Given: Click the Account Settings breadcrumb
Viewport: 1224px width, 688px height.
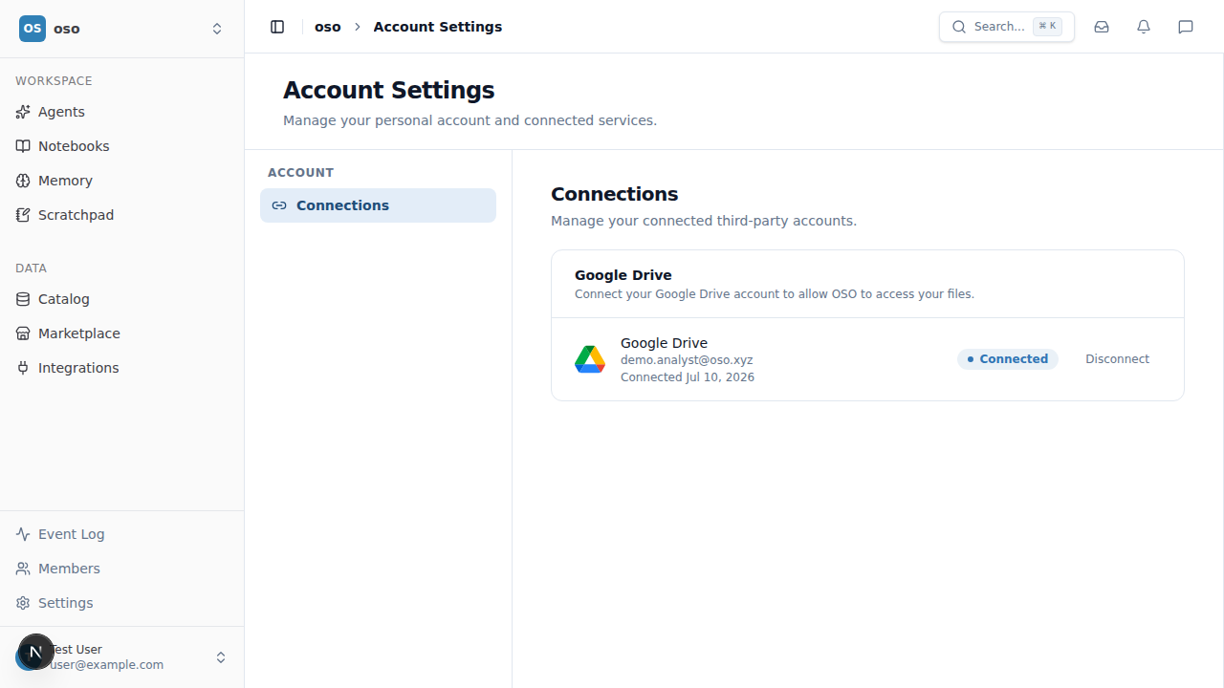Looking at the screenshot, I should click(438, 27).
